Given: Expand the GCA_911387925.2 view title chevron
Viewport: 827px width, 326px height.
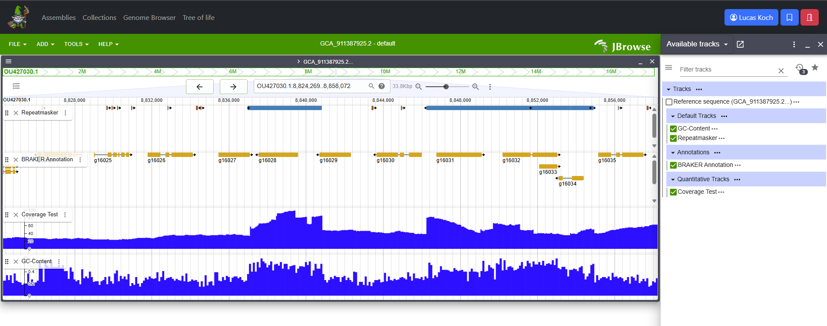Looking at the screenshot, I should click(x=298, y=62).
